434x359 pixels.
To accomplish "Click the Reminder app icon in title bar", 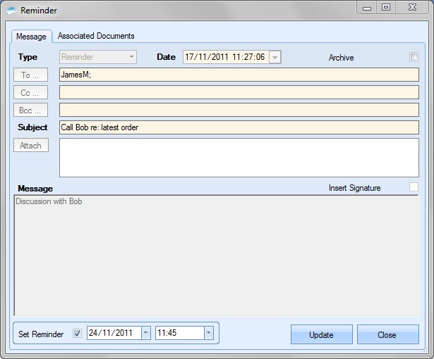I will pyautogui.click(x=11, y=11).
